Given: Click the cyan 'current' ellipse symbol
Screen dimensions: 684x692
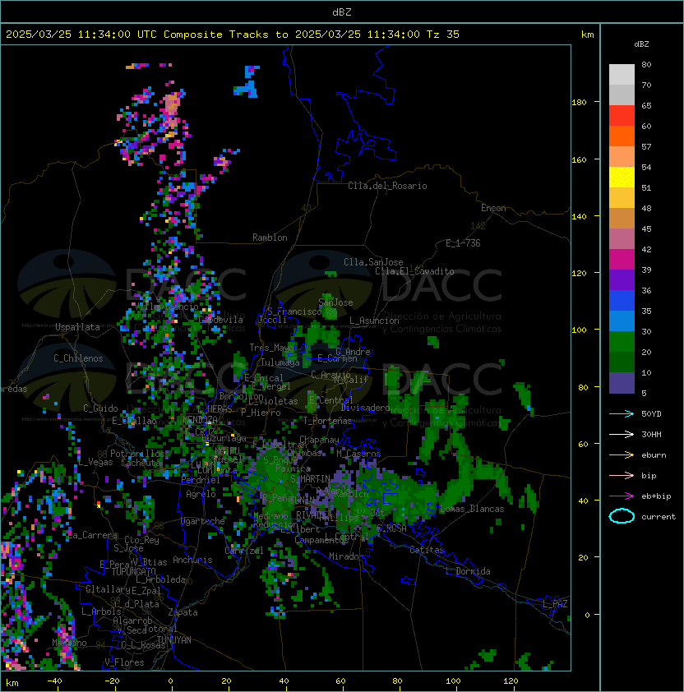Looking at the screenshot, I should pyautogui.click(x=622, y=516).
